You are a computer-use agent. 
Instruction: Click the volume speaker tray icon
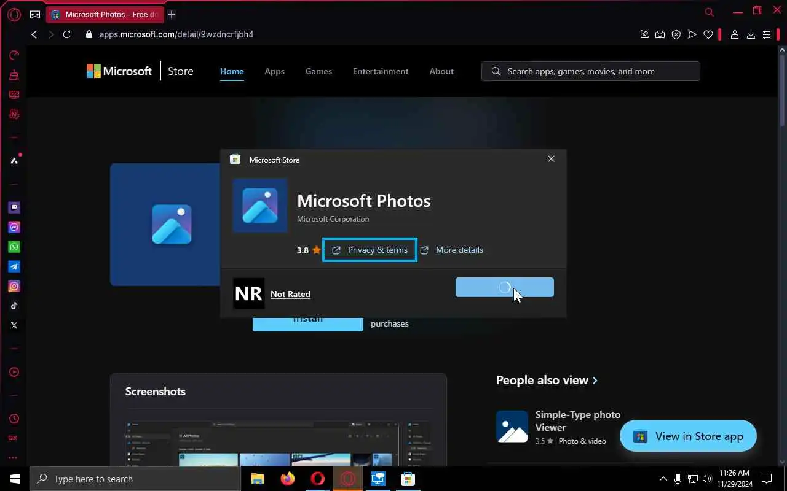[x=707, y=479]
